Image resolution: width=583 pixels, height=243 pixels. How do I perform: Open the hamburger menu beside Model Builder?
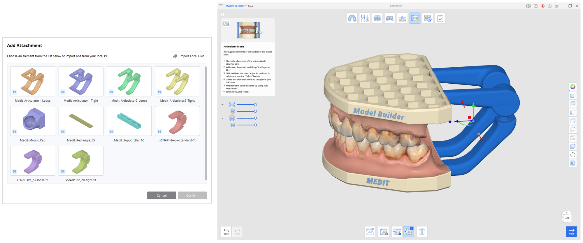(221, 6)
